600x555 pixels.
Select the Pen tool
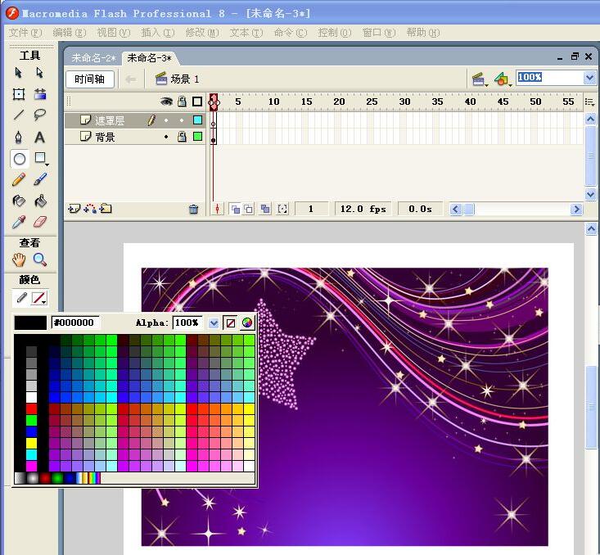click(x=18, y=137)
